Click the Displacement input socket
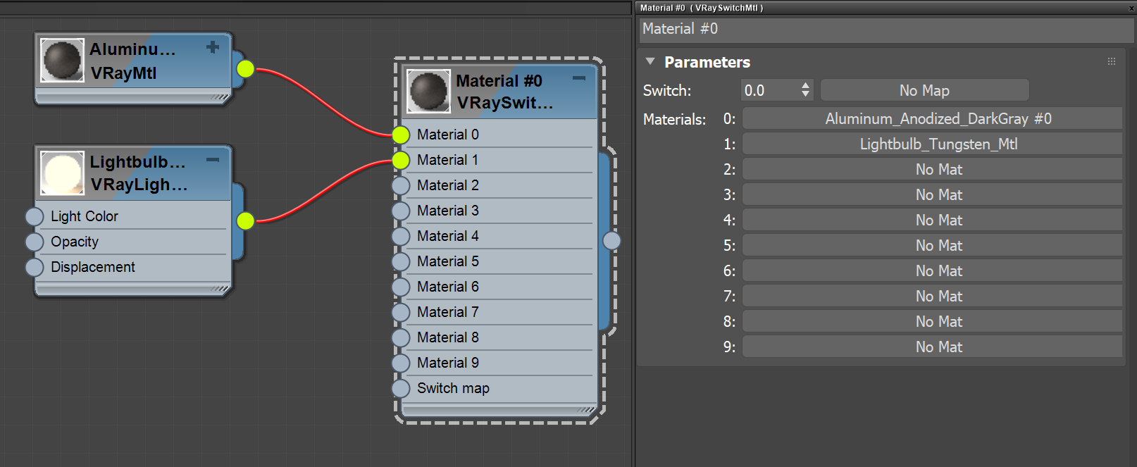The width and height of the screenshot is (1137, 467). click(x=35, y=267)
